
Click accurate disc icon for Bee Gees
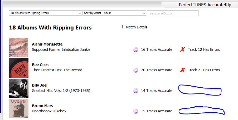click(x=136, y=70)
